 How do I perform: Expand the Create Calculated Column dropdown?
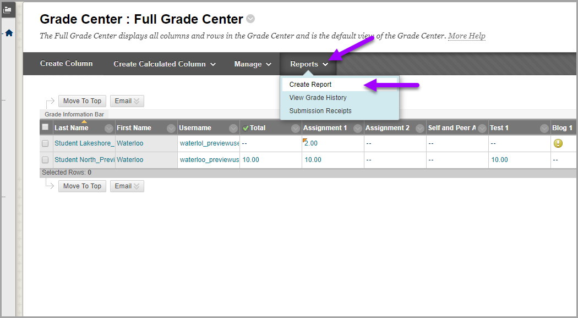point(164,64)
